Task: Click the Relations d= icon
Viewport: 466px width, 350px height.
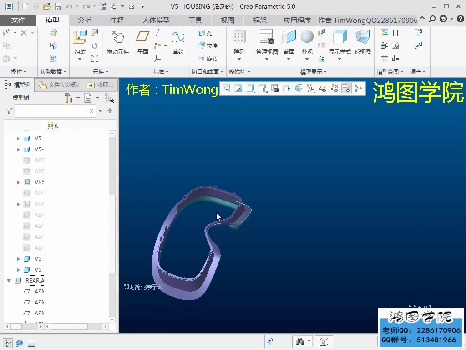Action: [395, 58]
